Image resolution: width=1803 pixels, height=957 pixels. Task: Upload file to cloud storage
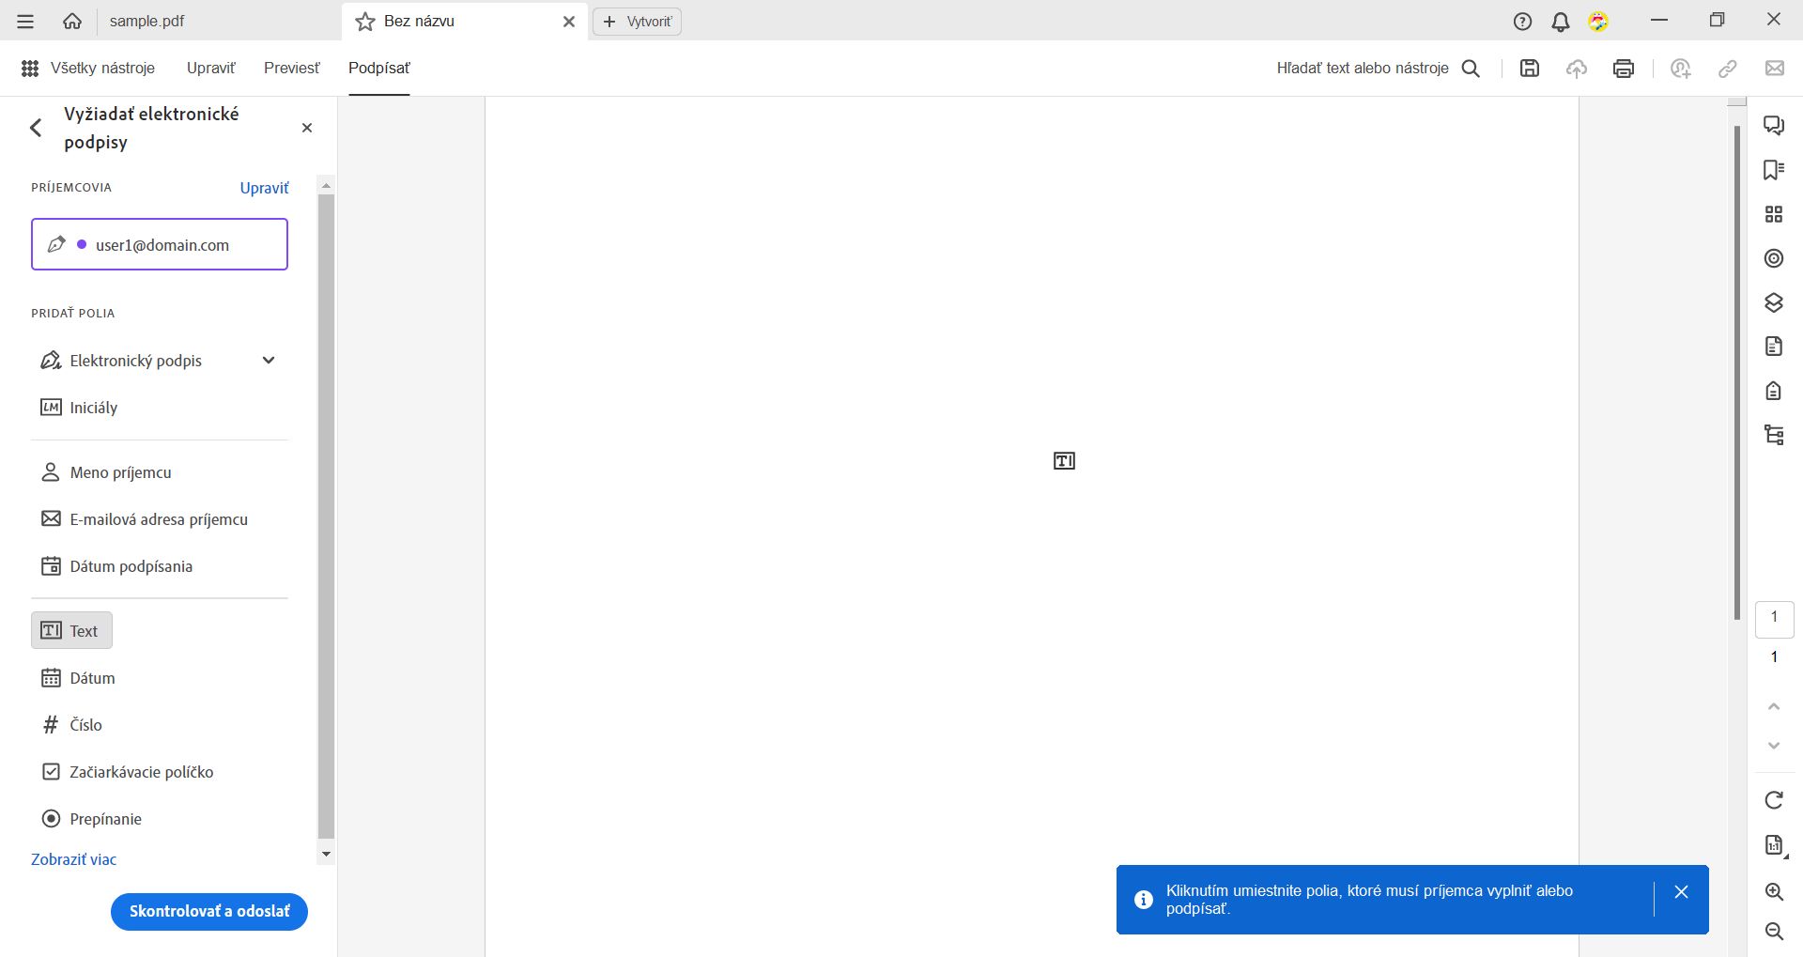pyautogui.click(x=1577, y=68)
